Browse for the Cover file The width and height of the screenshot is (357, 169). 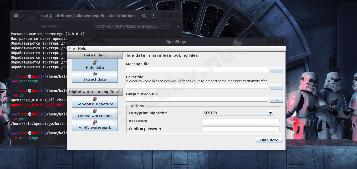(276, 86)
